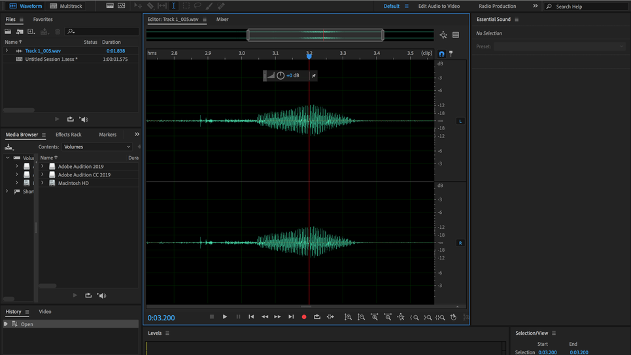
Task: Expand the Track 1_005.wav file entry
Action: coord(7,50)
